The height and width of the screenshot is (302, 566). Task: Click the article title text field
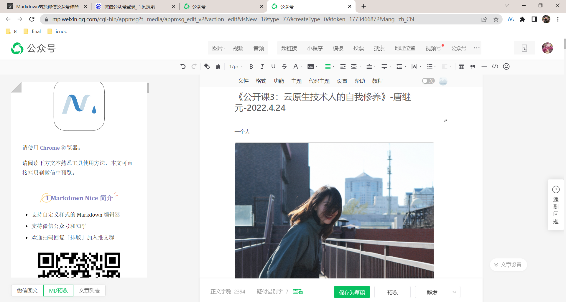coord(340,102)
